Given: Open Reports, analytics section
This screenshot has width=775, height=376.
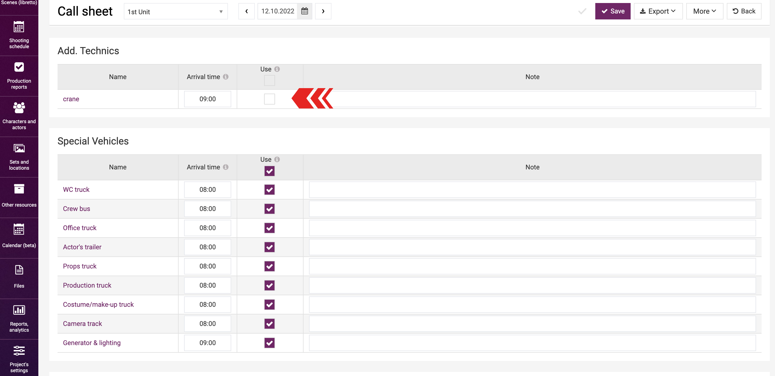Looking at the screenshot, I should (19, 319).
